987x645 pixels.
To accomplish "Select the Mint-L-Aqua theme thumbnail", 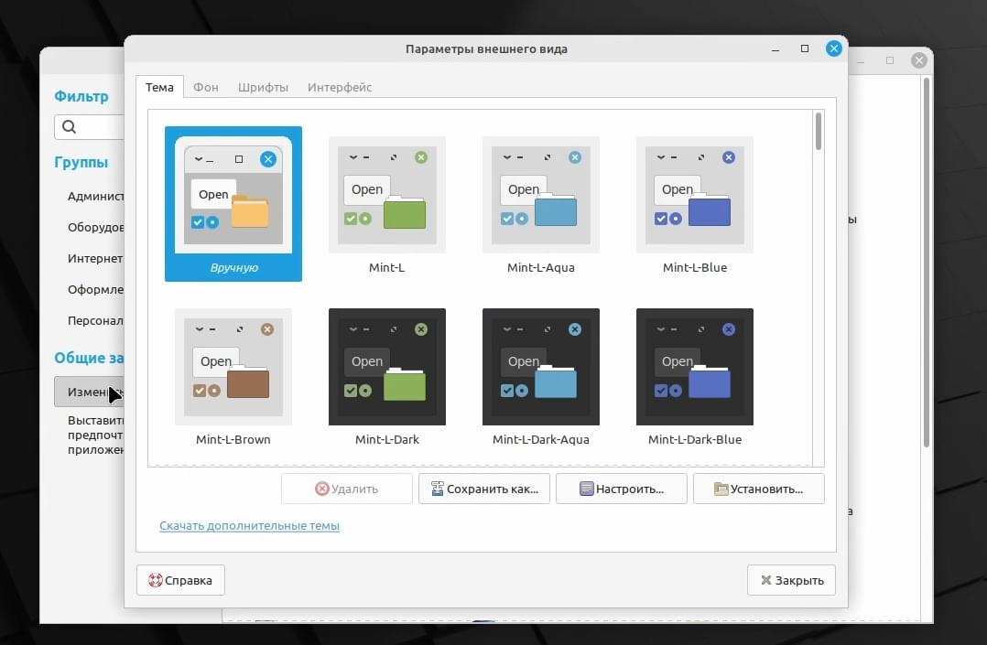I will pyautogui.click(x=541, y=195).
